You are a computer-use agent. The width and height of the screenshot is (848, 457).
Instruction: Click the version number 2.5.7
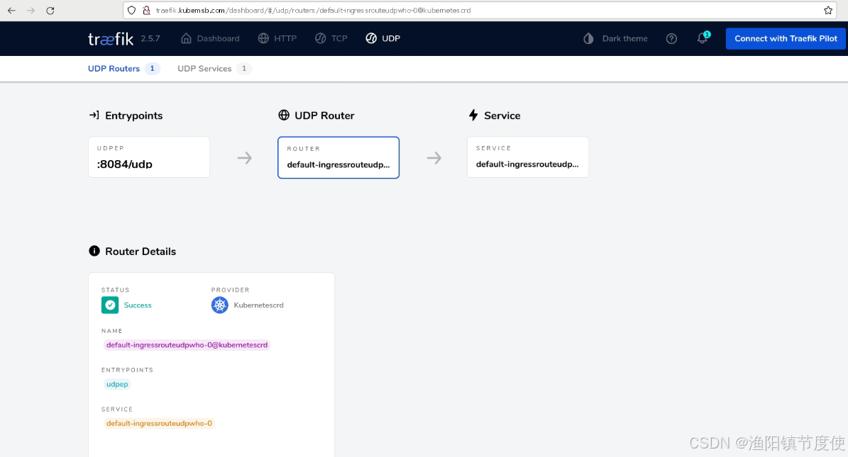[x=150, y=38]
